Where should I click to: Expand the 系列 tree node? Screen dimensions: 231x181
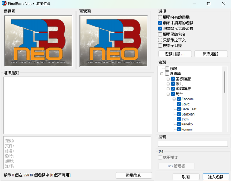click(x=168, y=84)
